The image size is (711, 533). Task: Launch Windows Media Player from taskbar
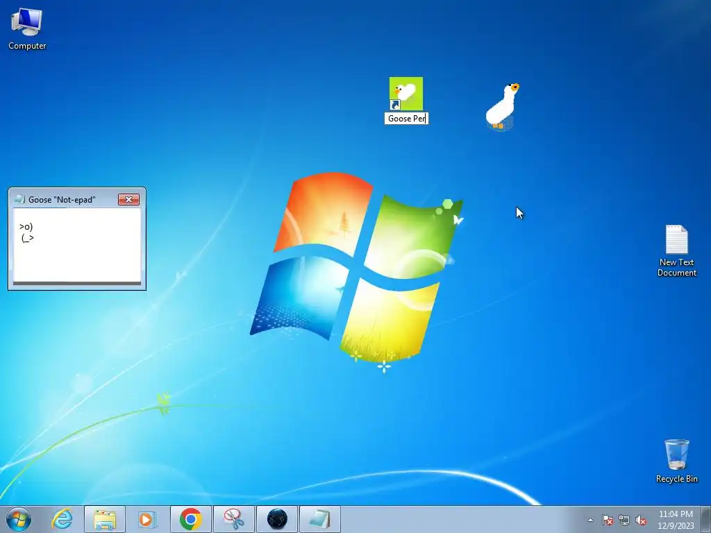147,519
